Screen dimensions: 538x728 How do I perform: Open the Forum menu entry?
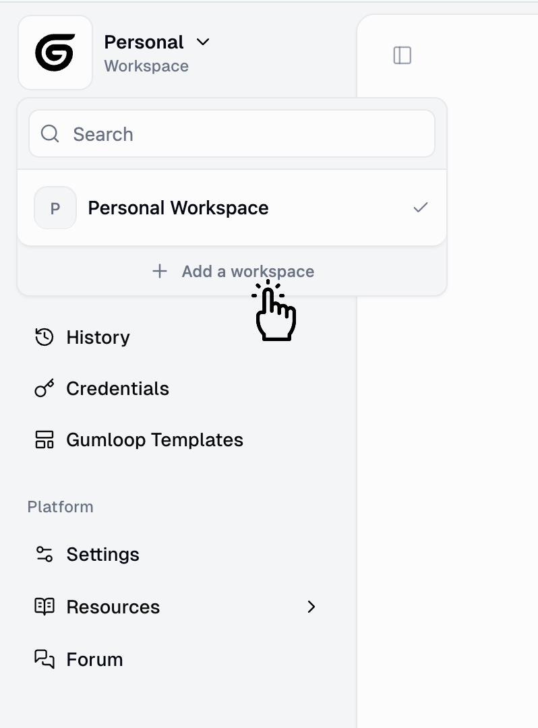pyautogui.click(x=94, y=659)
